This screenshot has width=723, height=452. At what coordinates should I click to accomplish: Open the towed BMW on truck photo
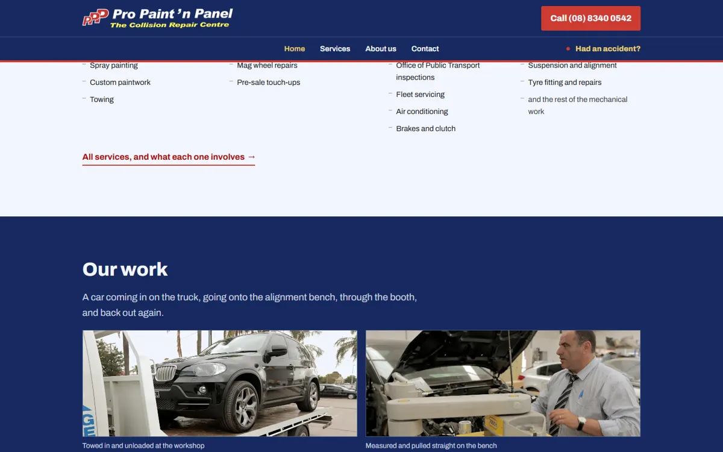click(220, 383)
